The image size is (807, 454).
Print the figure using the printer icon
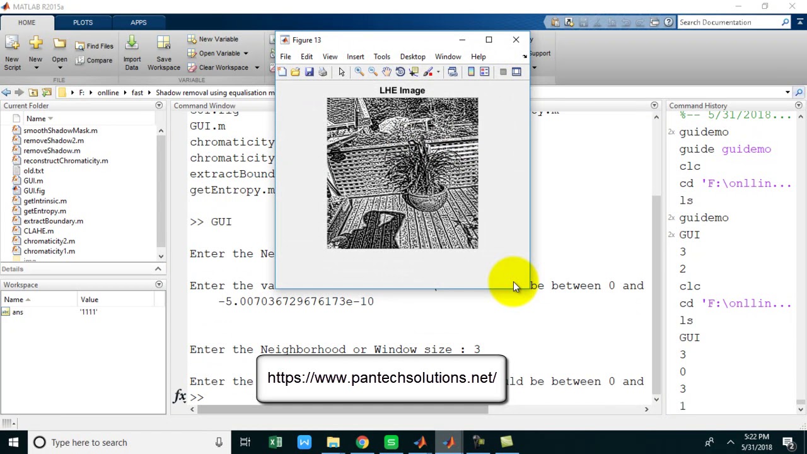(x=323, y=72)
